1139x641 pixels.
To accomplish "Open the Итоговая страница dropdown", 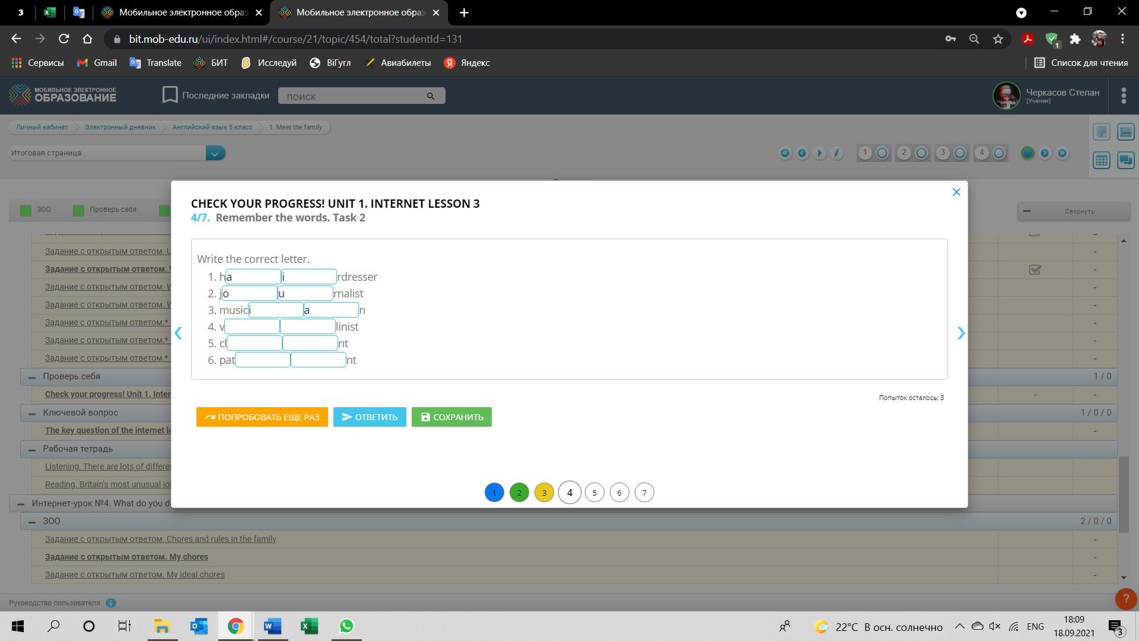I will 215,153.
